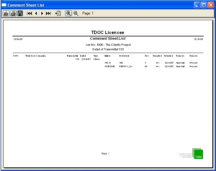Jump to the first page

point(30,13)
